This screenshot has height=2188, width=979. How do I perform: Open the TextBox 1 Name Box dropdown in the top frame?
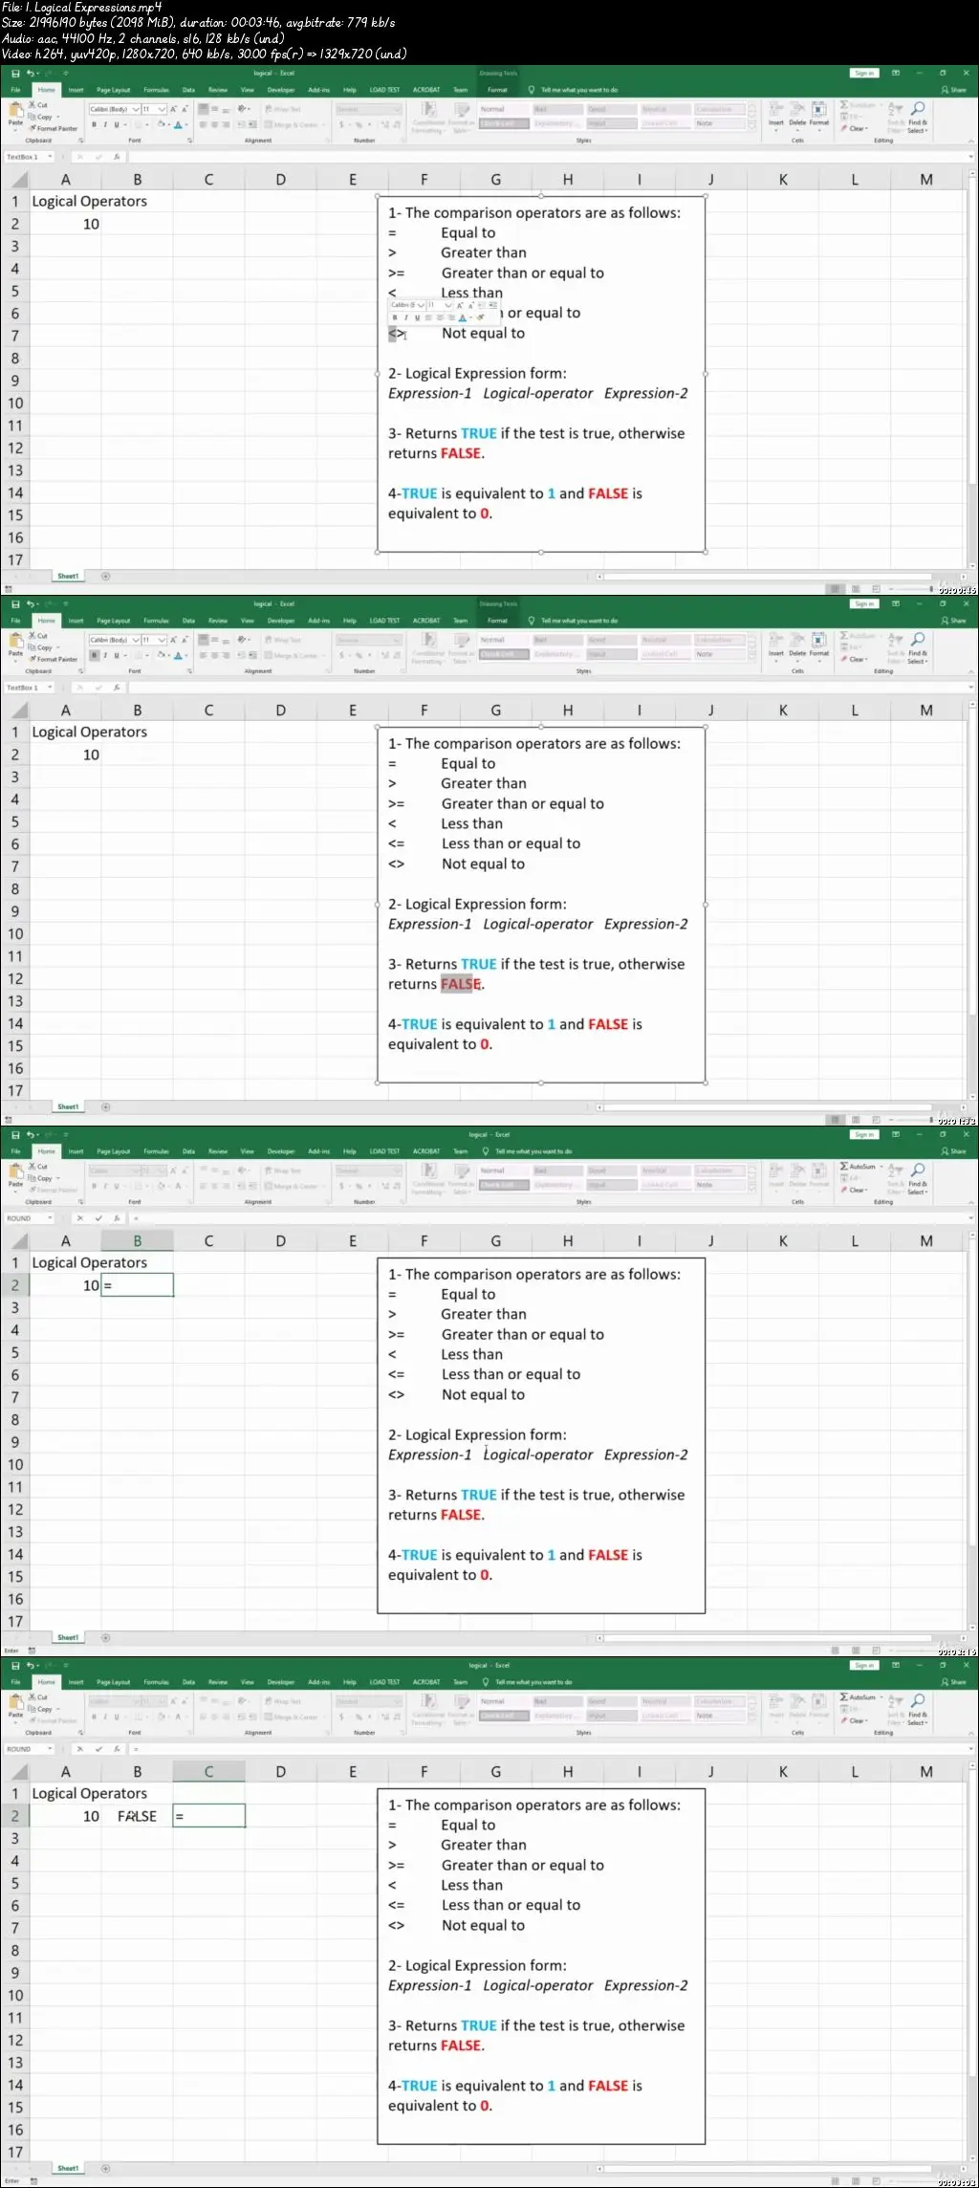coord(50,157)
